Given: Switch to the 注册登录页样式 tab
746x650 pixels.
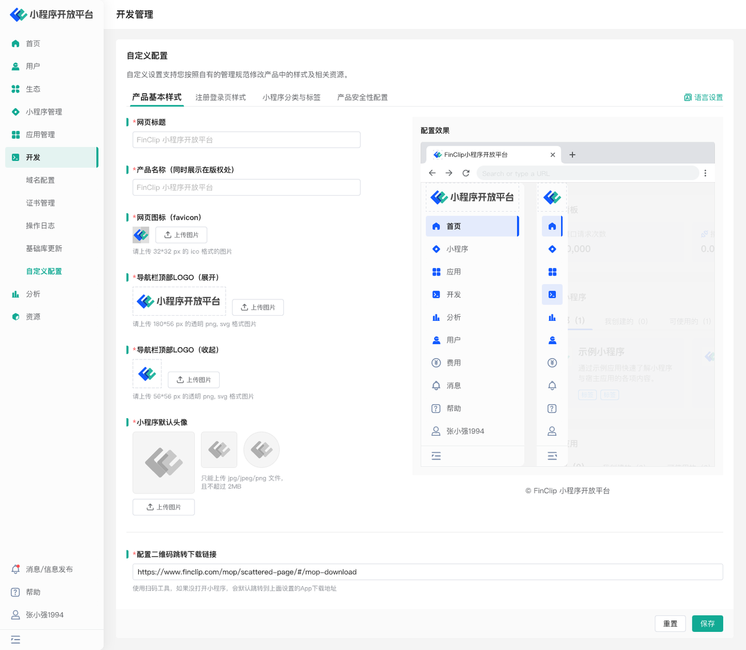Looking at the screenshot, I should pyautogui.click(x=220, y=97).
